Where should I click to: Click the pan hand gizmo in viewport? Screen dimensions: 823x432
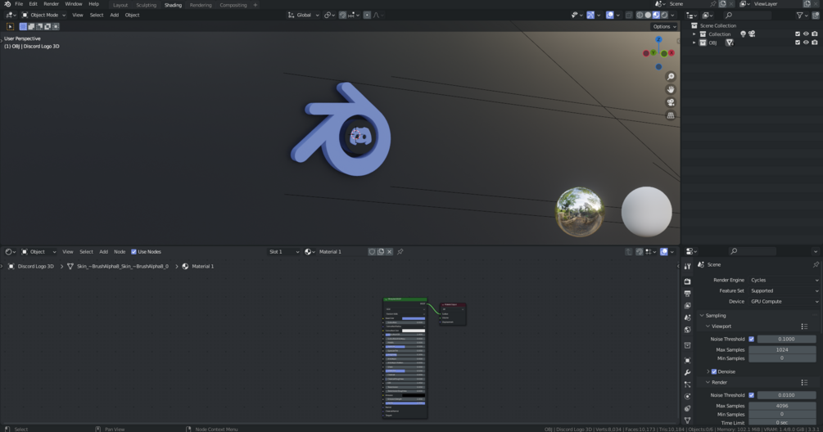click(x=671, y=90)
